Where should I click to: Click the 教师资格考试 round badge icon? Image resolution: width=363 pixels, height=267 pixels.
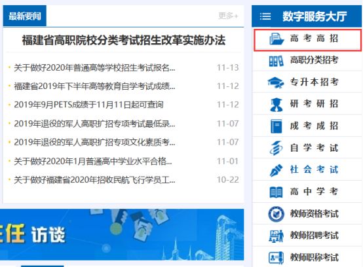[x=276, y=214]
